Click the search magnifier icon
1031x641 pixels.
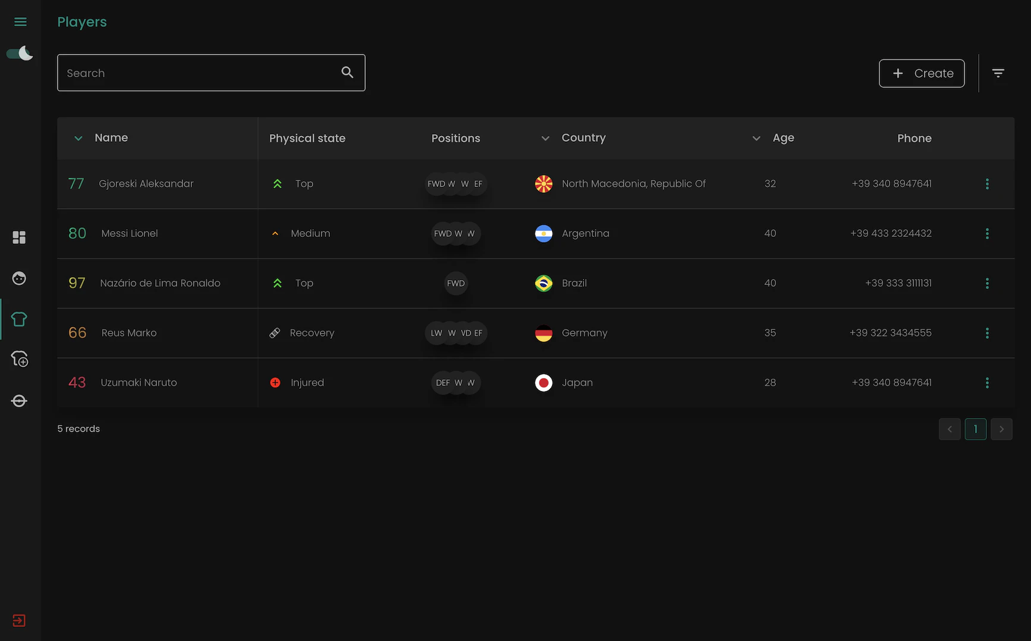tap(348, 72)
